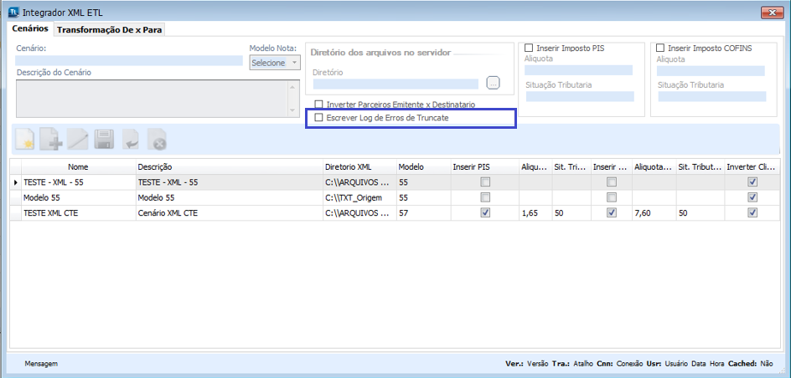Click the directory browse button (...)

click(493, 83)
